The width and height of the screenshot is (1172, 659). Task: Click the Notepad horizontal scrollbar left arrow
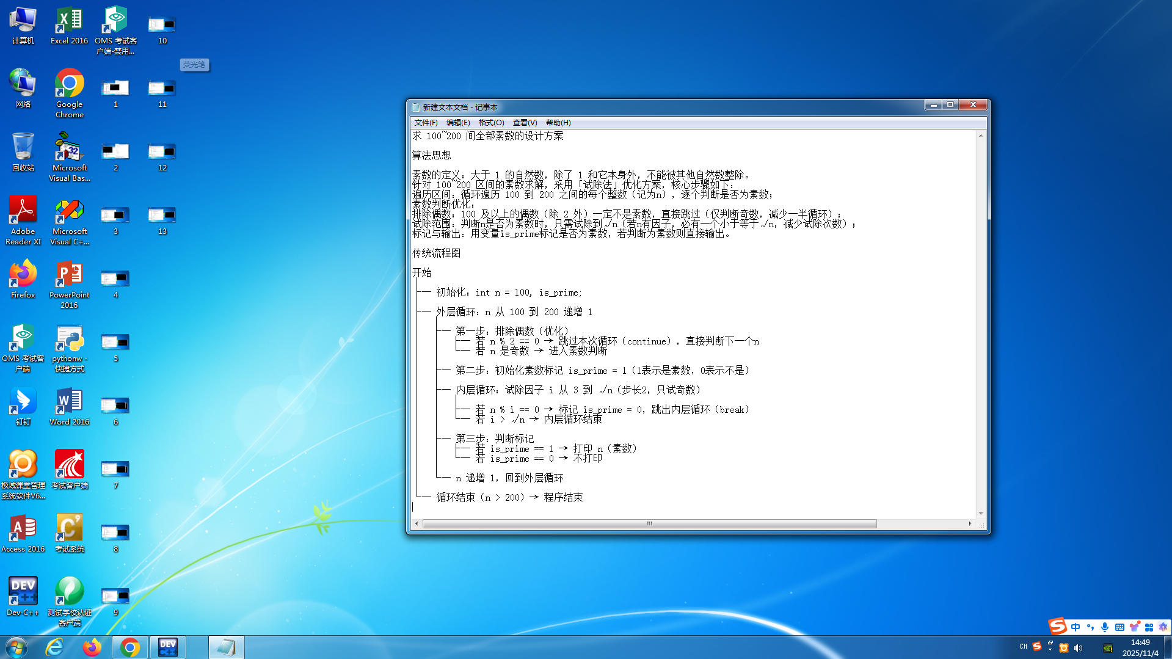tap(417, 524)
